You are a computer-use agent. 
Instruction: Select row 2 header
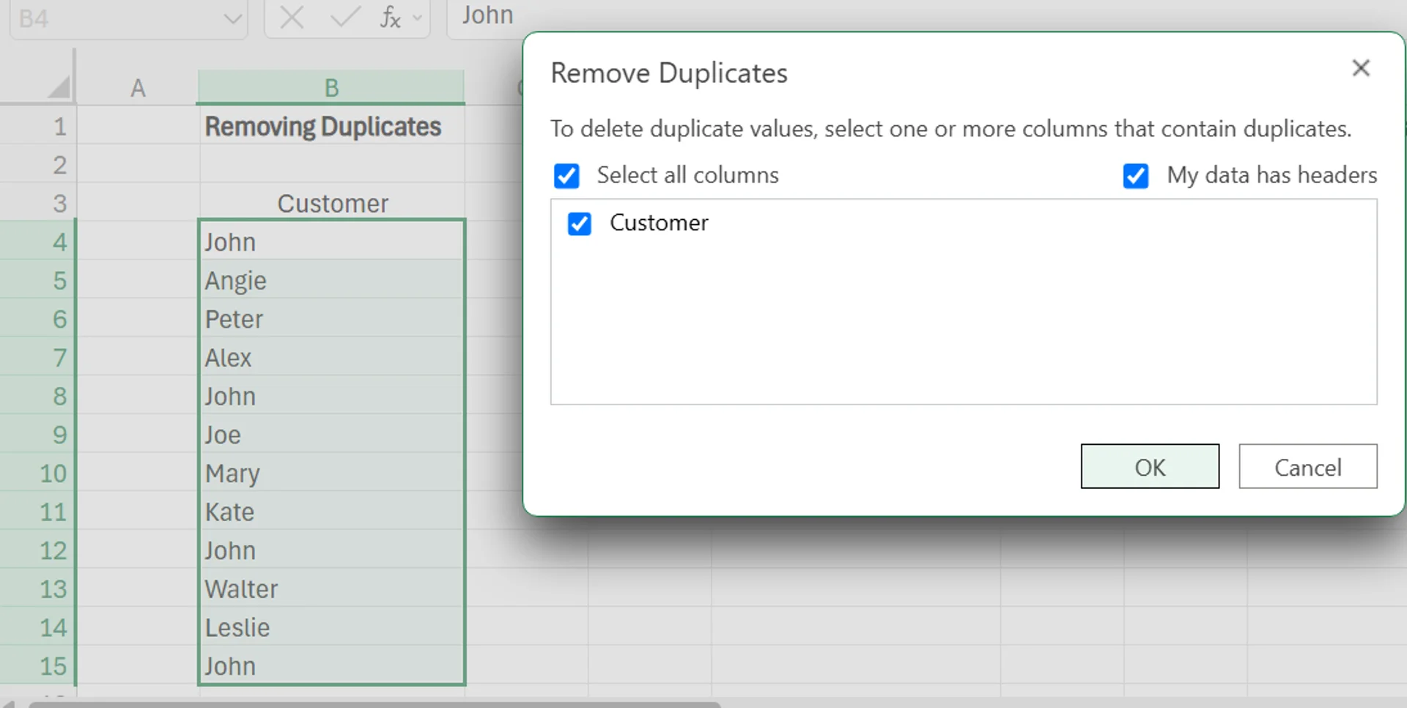pos(38,165)
